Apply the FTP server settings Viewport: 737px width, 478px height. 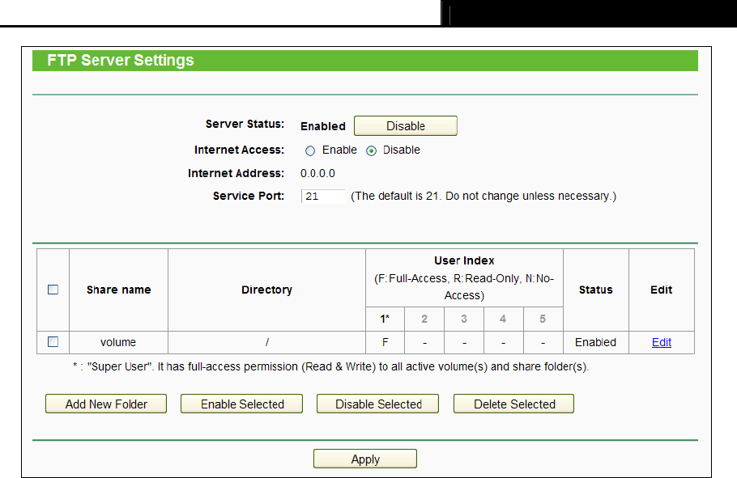point(365,459)
